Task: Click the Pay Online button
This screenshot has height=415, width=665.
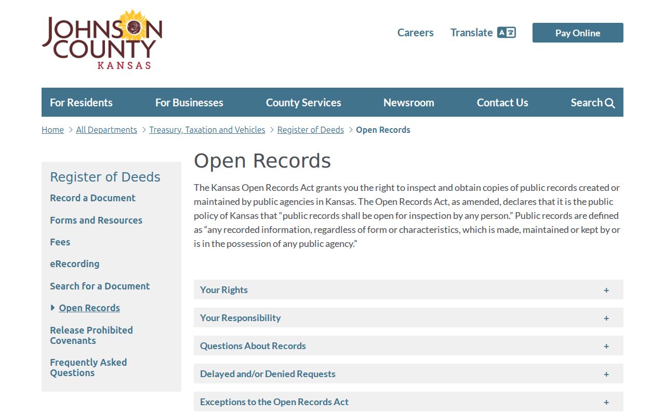Action: tap(578, 33)
